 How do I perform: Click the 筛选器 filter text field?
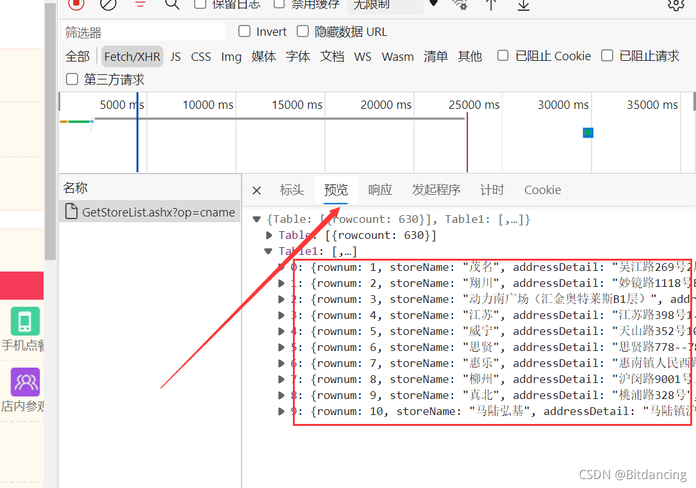144,32
